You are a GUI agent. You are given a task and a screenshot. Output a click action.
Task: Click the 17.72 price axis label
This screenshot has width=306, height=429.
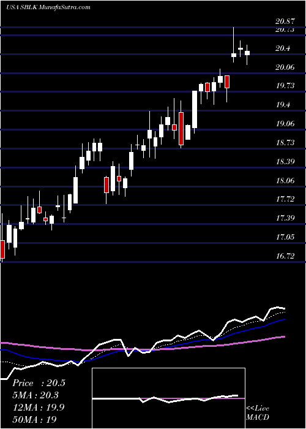pos(285,199)
